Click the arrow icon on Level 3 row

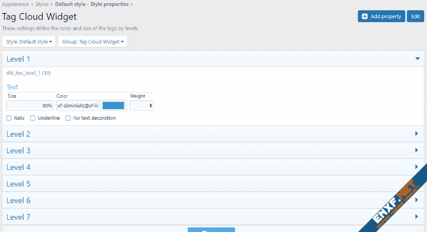[x=417, y=151]
